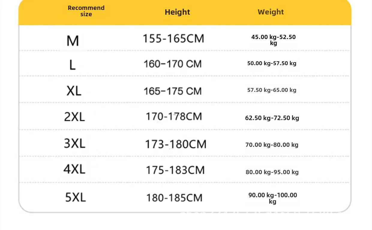Select the M size cell
372x230 pixels.
tap(73, 41)
